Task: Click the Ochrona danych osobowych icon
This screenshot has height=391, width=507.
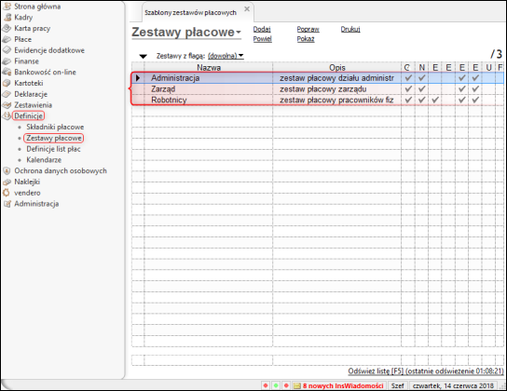Action: (7, 170)
